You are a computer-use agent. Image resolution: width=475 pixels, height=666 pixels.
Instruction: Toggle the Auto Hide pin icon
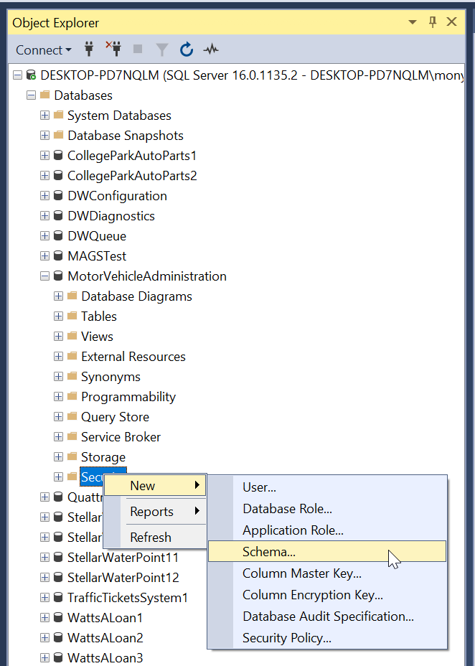pyautogui.click(x=433, y=22)
